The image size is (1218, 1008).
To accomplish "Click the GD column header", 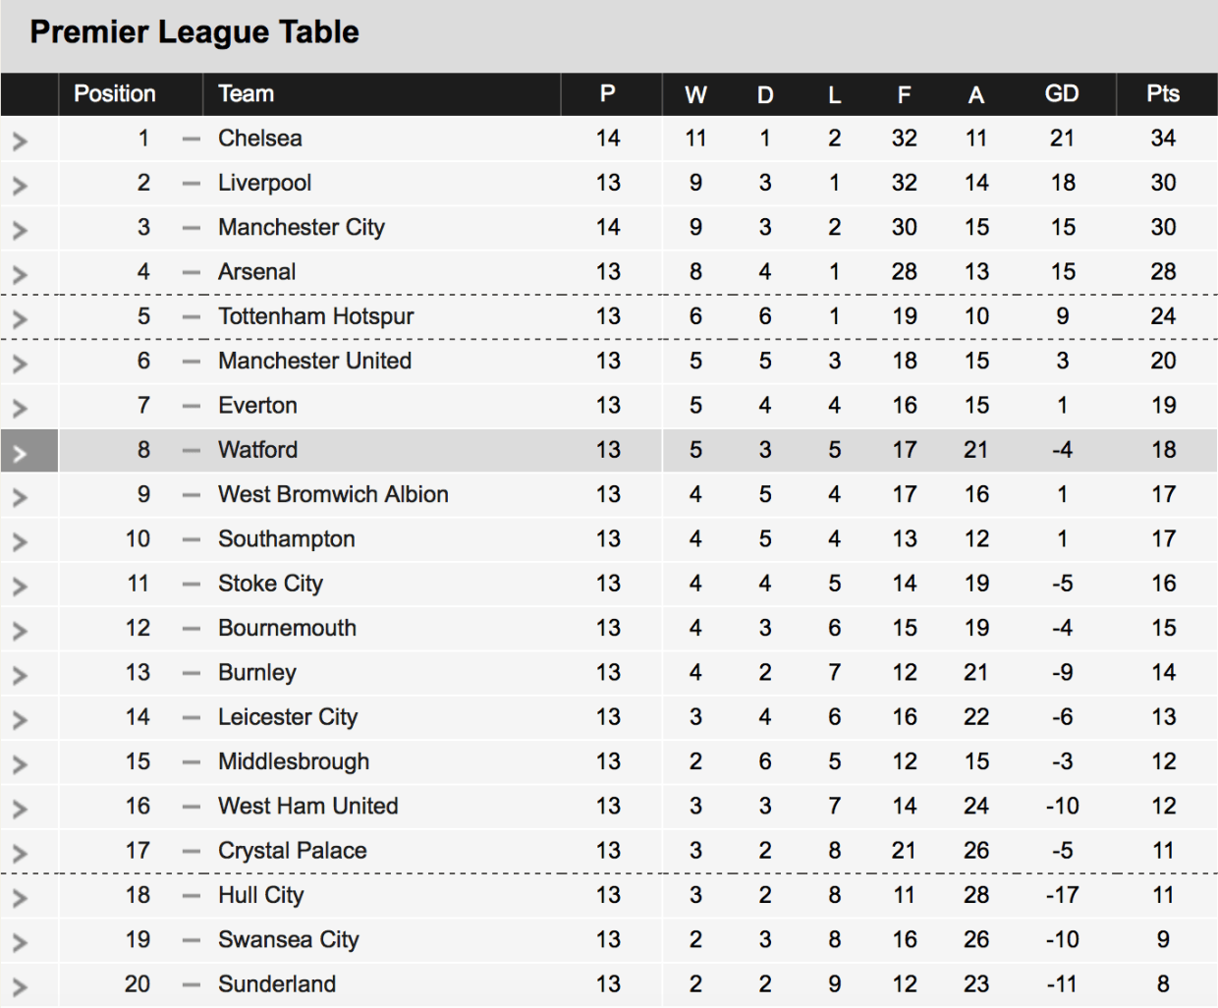I will (1062, 94).
